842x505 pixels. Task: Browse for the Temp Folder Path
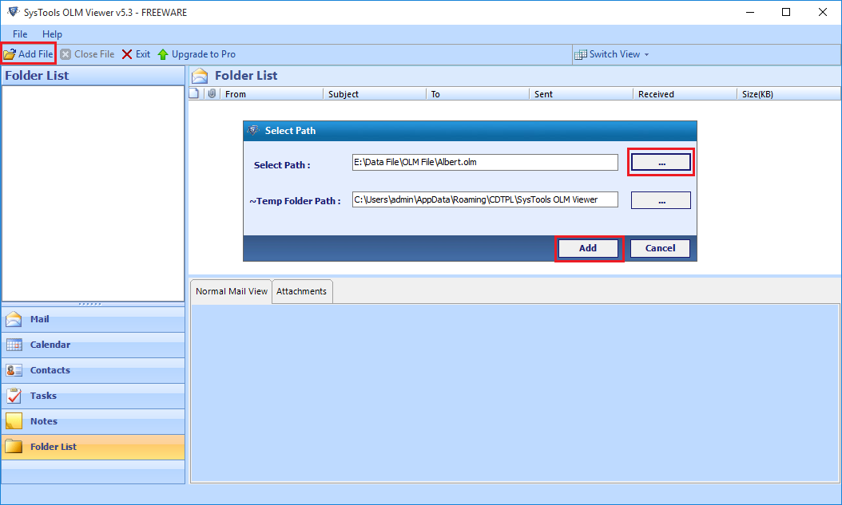(661, 200)
